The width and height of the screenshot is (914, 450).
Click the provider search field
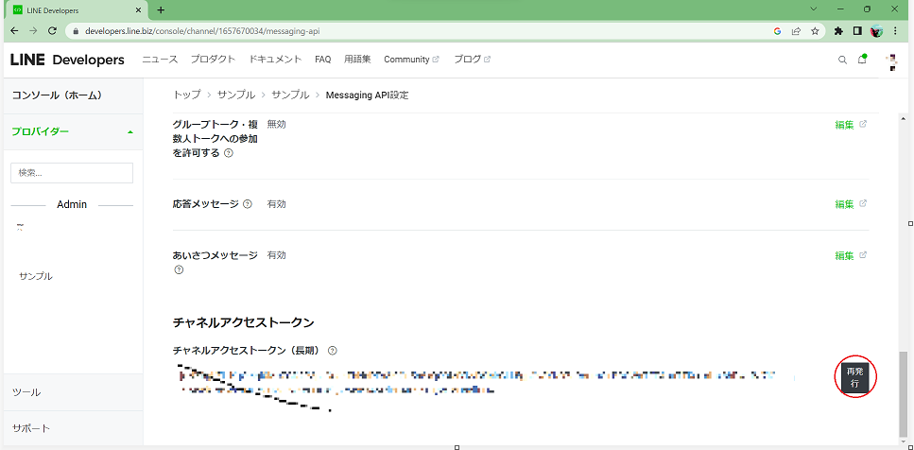coord(72,173)
